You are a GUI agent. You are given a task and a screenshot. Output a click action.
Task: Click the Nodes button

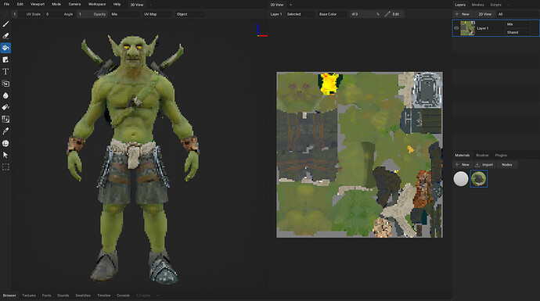[506, 164]
